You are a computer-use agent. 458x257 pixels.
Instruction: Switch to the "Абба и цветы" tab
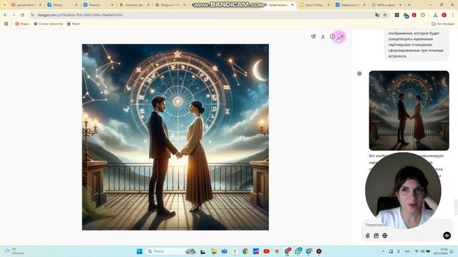coord(386,5)
